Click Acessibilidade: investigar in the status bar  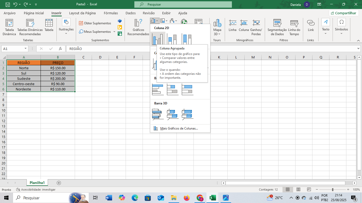click(x=36, y=190)
